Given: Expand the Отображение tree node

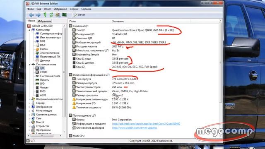Looking at the screenshot, I should click(29, 107).
